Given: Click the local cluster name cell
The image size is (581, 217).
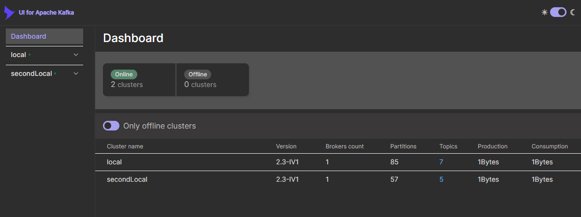Looking at the screenshot, I should pos(115,162).
